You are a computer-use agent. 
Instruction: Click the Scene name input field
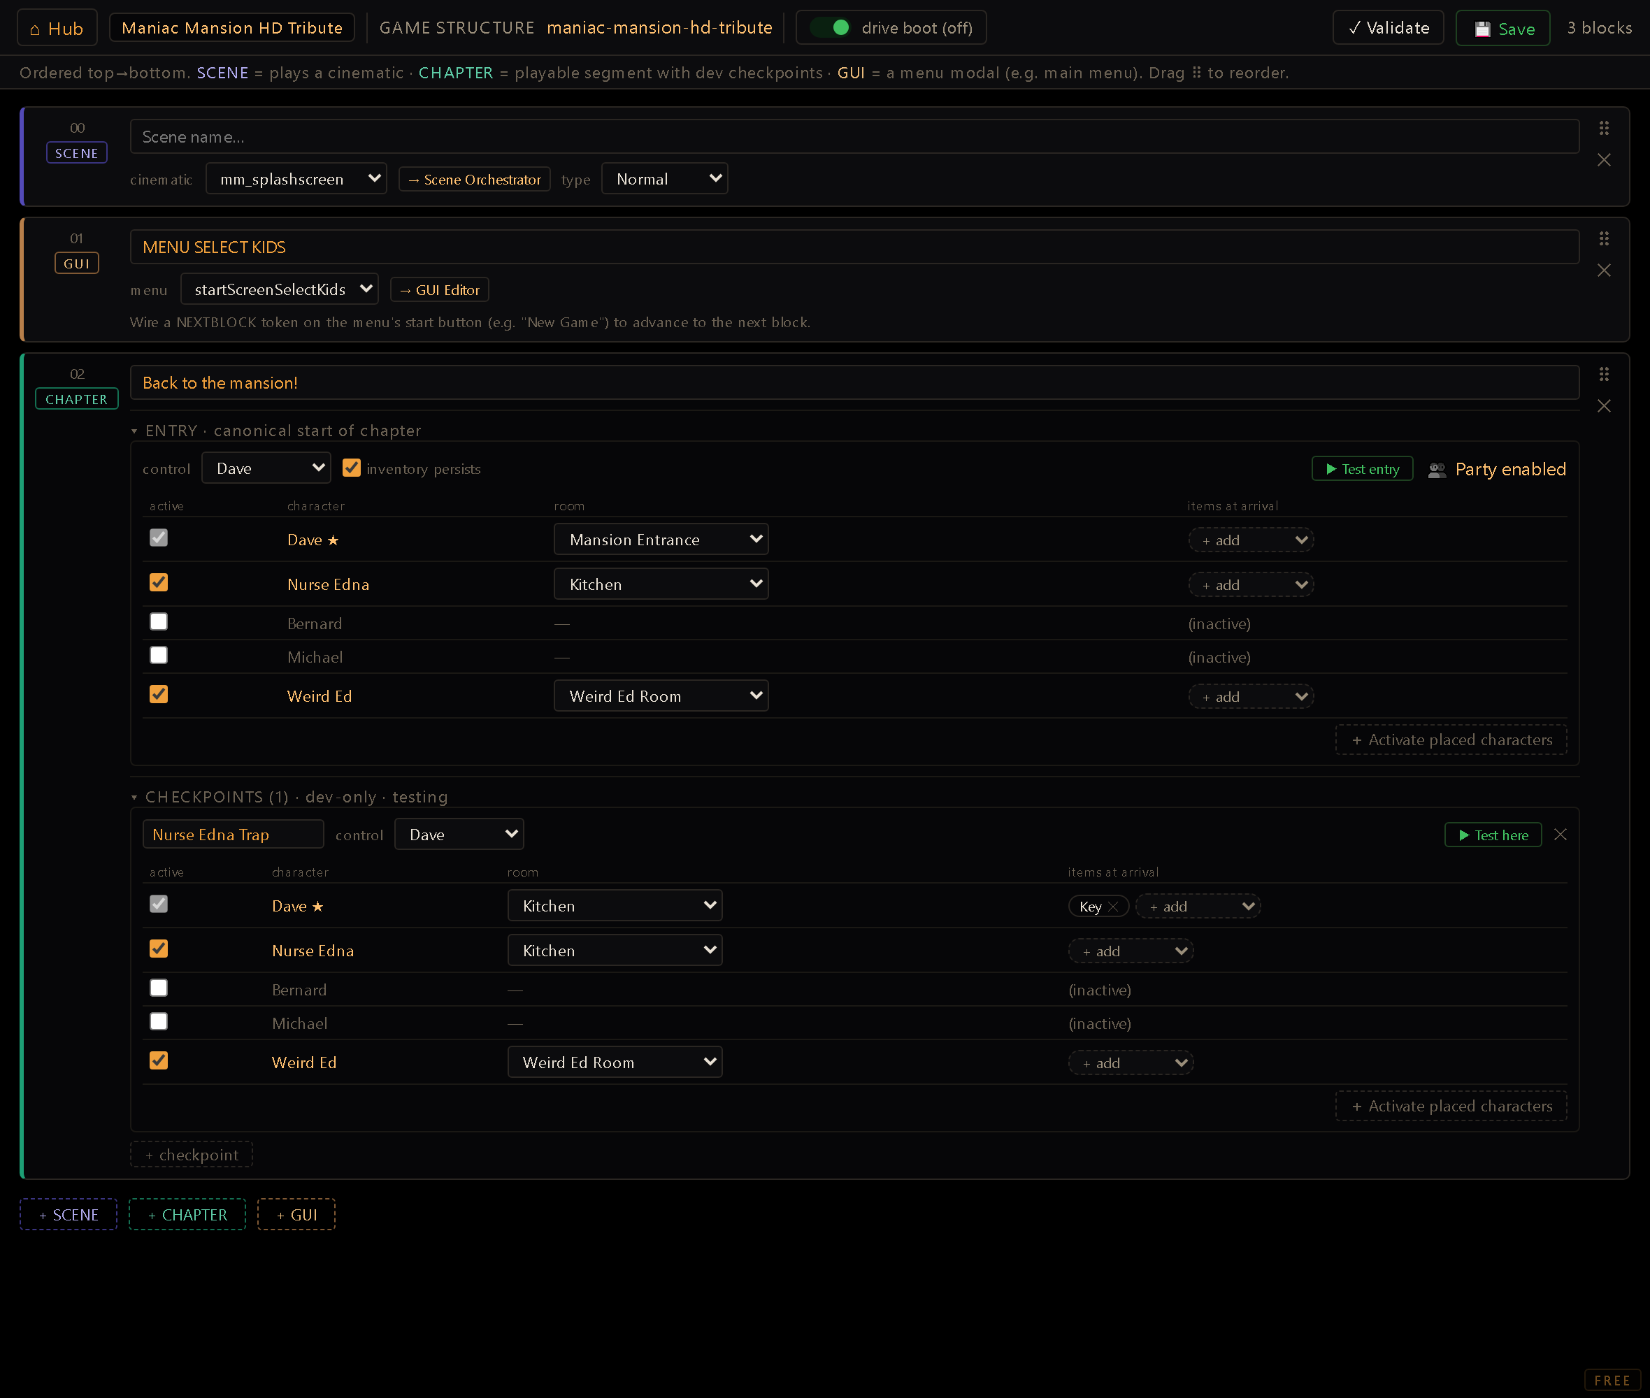pyautogui.click(x=854, y=136)
